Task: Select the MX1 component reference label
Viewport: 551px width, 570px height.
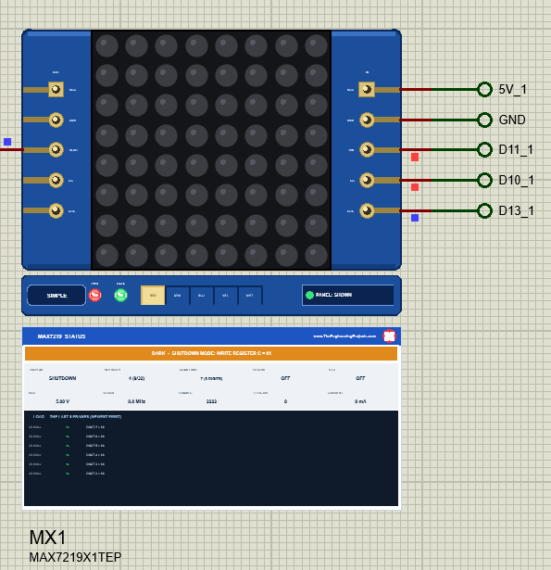Action: 47,538
